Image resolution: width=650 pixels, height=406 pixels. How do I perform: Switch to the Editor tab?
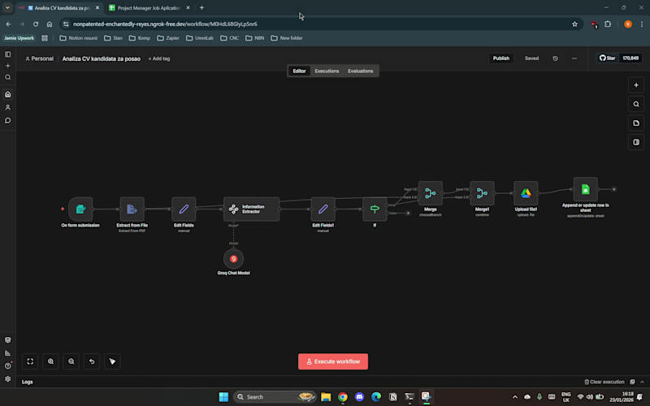(x=299, y=71)
